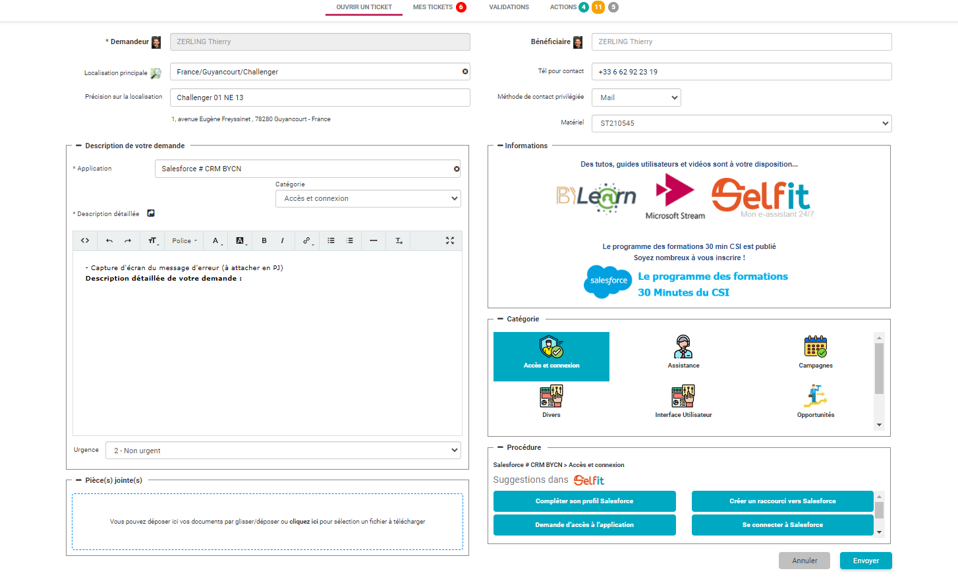Clear text formatting with Tx icon
958x581 pixels.
click(399, 241)
